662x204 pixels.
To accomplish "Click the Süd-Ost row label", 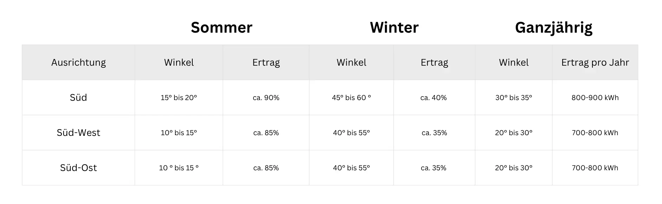I will 78,168.
